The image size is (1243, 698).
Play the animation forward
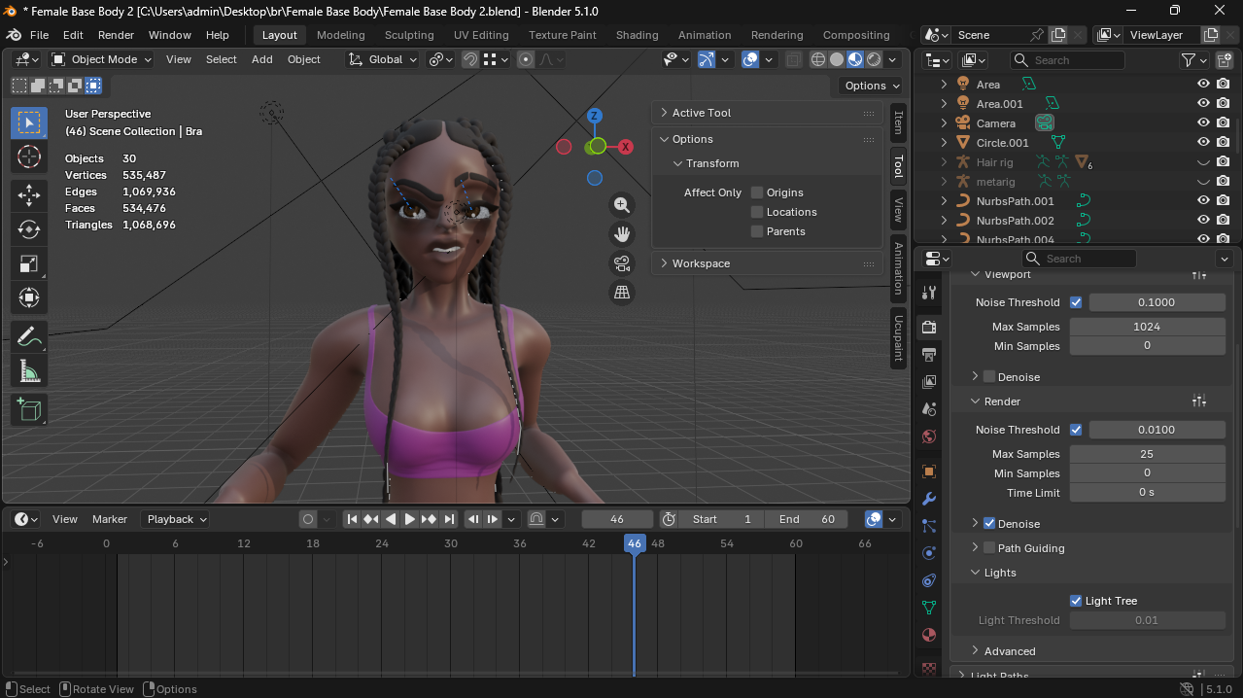[409, 519]
